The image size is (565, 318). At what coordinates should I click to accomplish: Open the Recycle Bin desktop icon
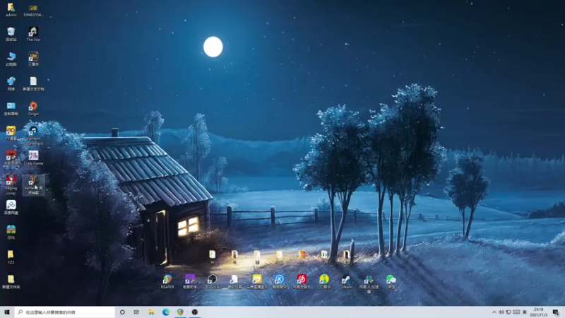(11, 34)
